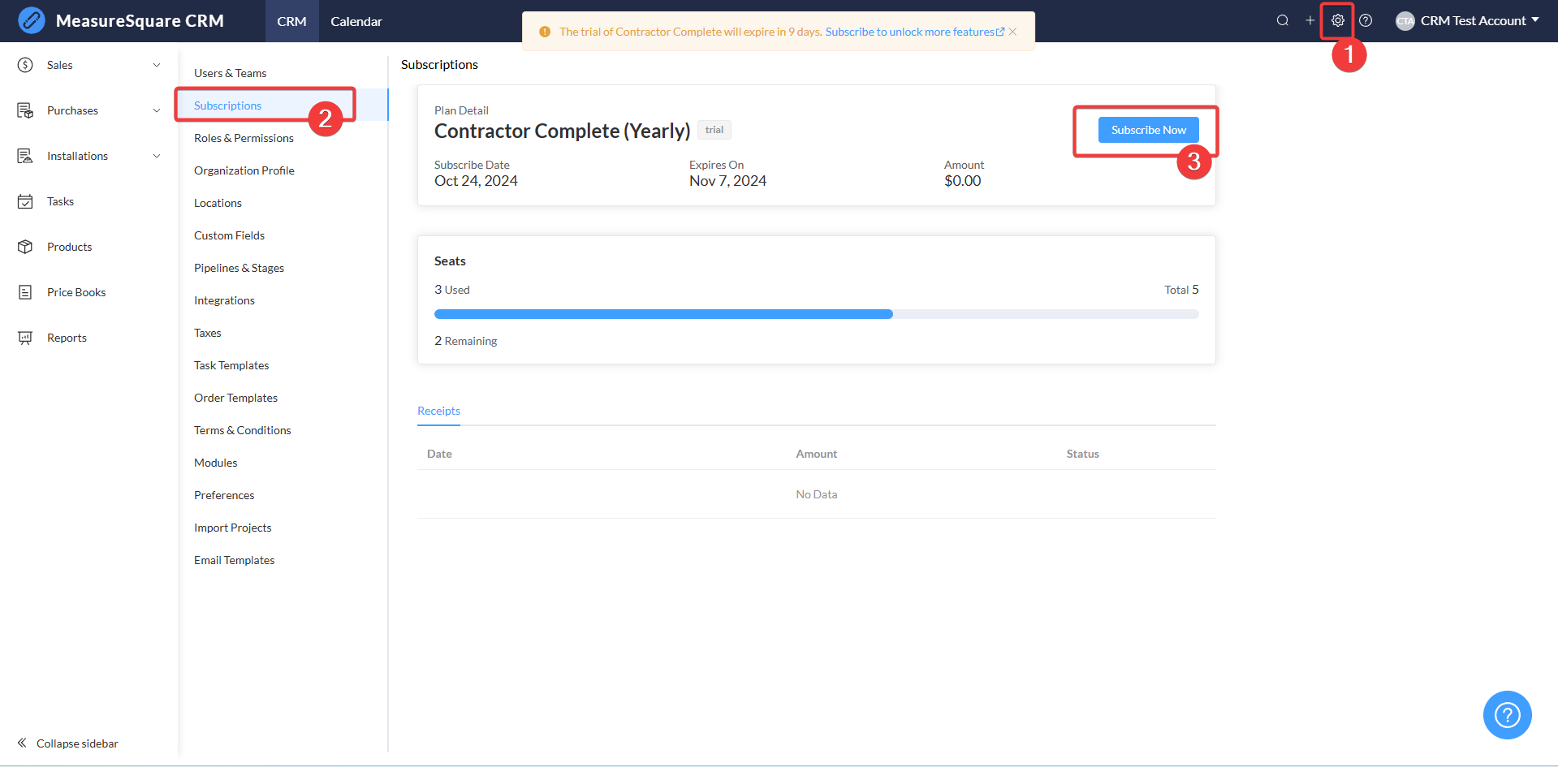
Task: Click the Contractor Complete (Yearly) plan title
Action: [x=563, y=131]
